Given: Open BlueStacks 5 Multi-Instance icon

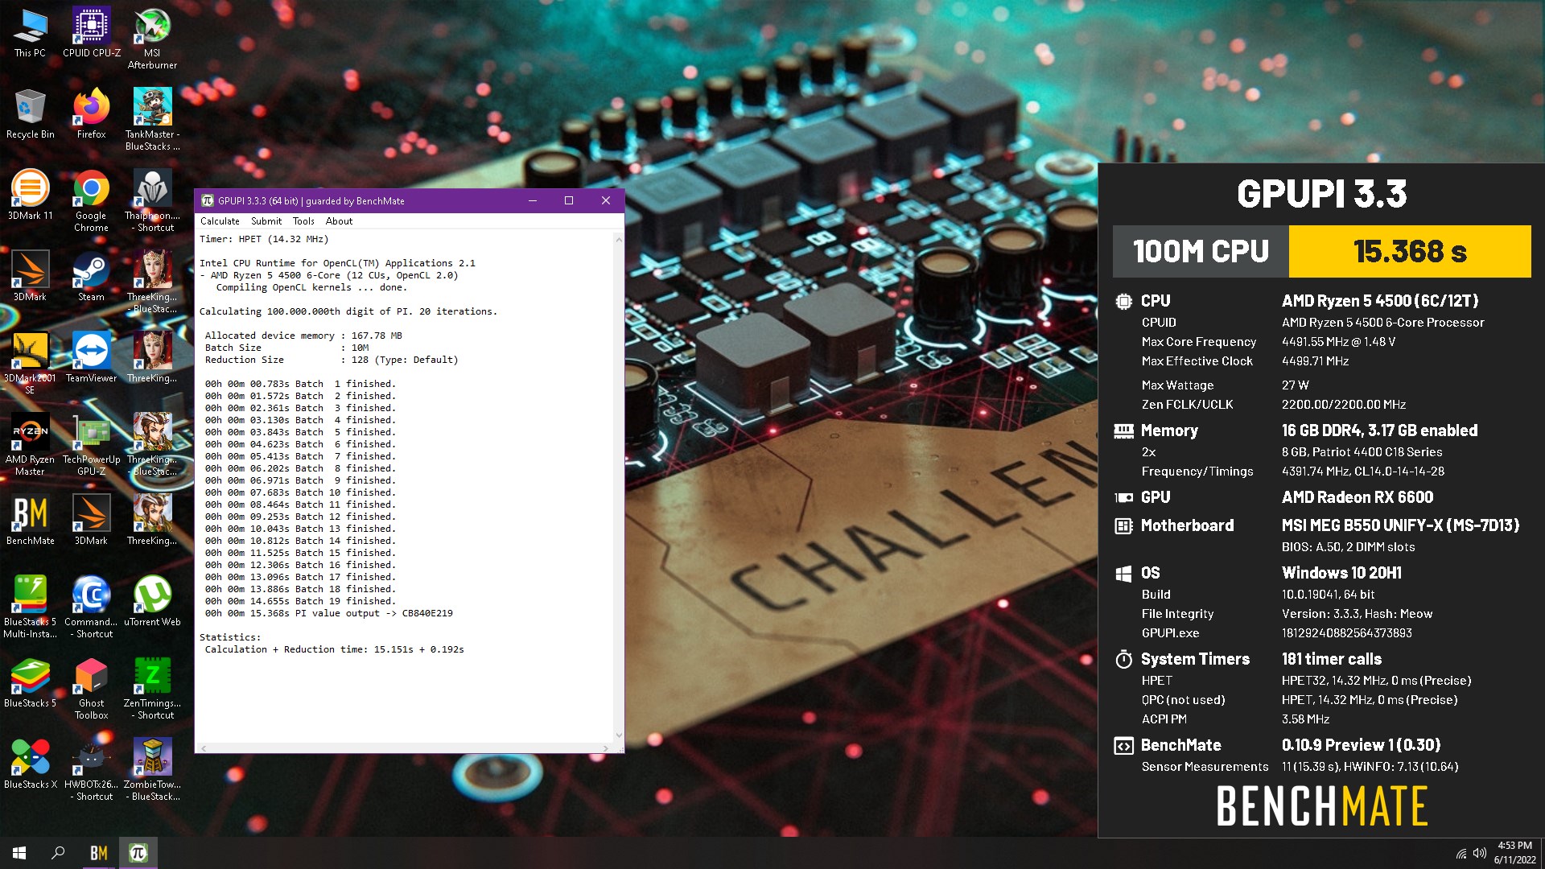Looking at the screenshot, I should [30, 607].
